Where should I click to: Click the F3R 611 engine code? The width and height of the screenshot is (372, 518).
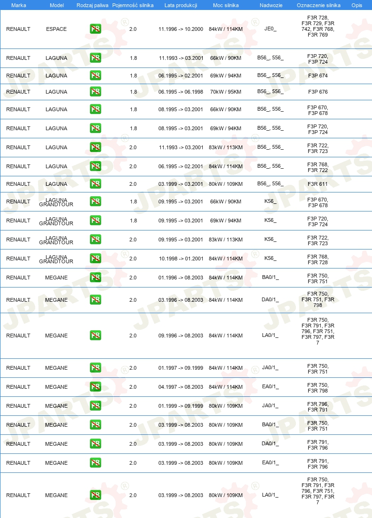click(318, 184)
